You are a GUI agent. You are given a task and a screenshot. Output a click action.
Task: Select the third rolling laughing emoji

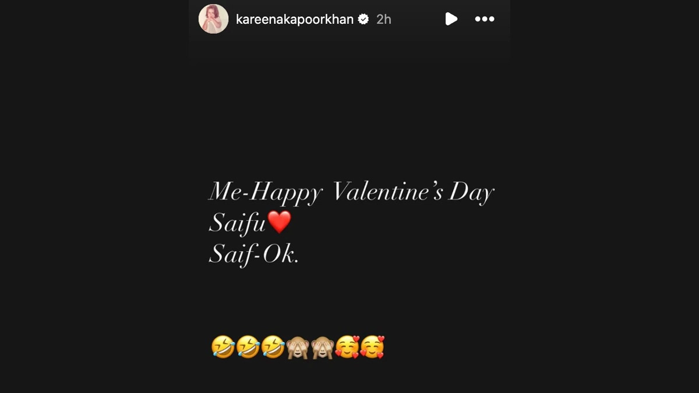pos(273,347)
